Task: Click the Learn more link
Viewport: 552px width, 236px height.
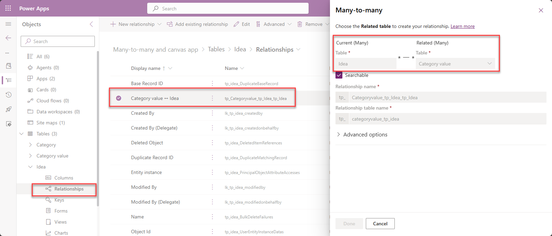Action: point(462,26)
